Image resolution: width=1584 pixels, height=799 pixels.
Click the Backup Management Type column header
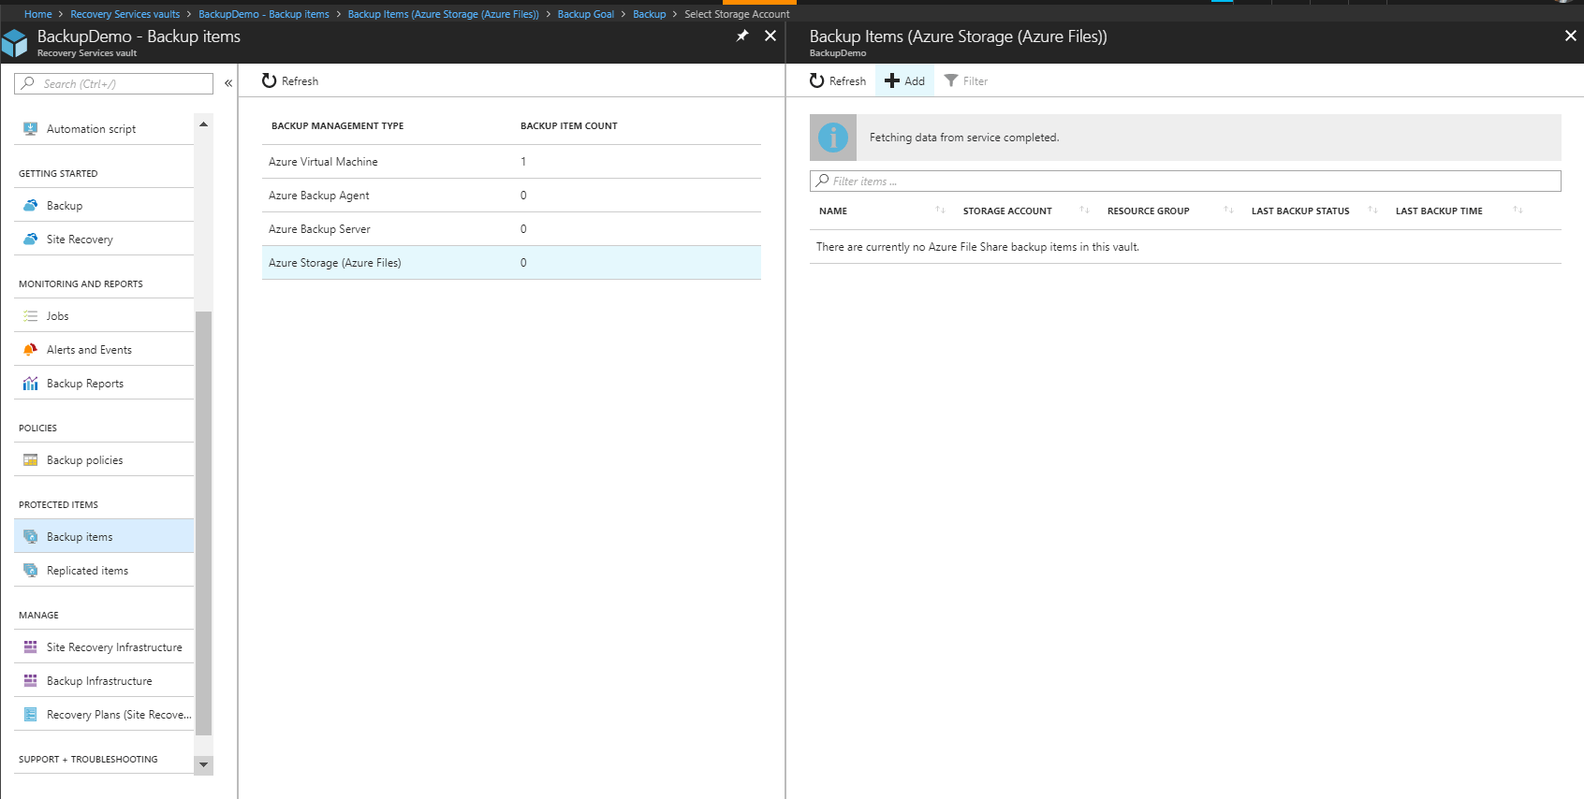[x=337, y=125]
